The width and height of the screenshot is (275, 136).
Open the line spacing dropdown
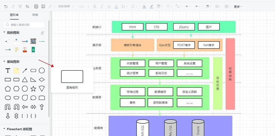click(124, 7)
